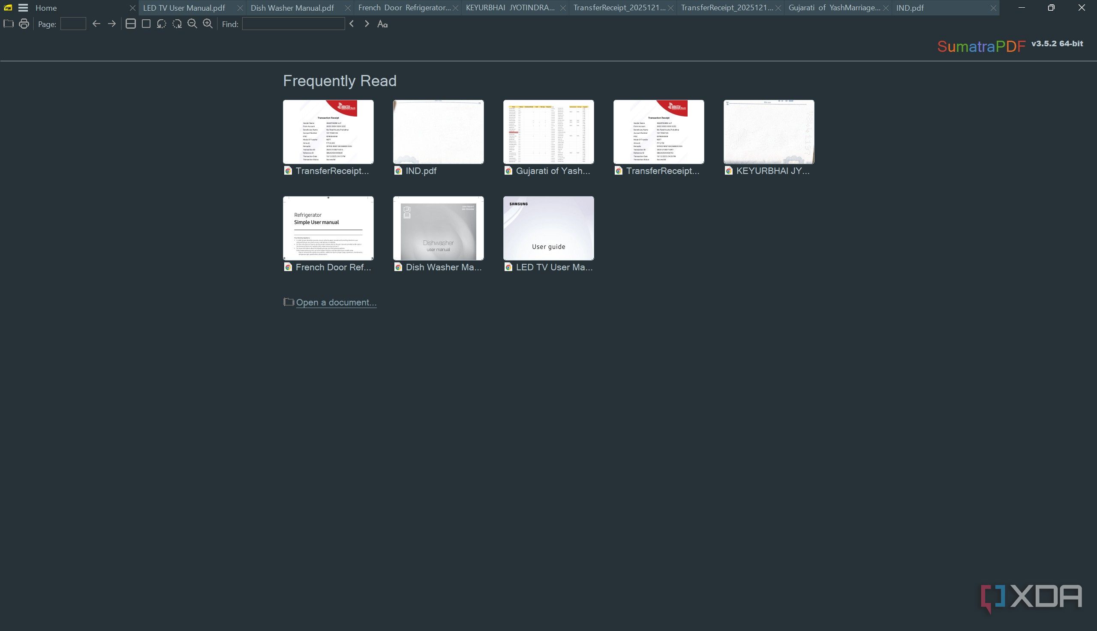Viewport: 1097px width, 631px height.
Task: Toggle Match case search option
Action: pyautogui.click(x=382, y=24)
